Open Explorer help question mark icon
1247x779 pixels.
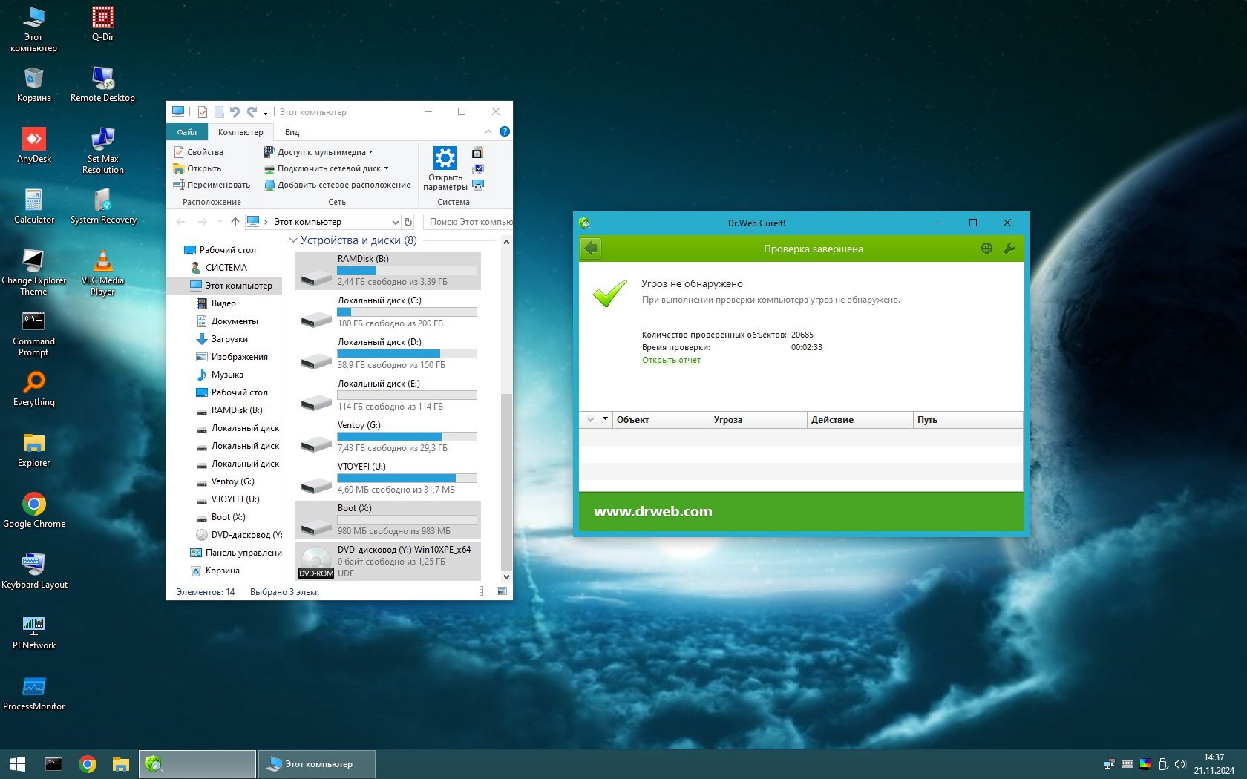pyautogui.click(x=505, y=131)
